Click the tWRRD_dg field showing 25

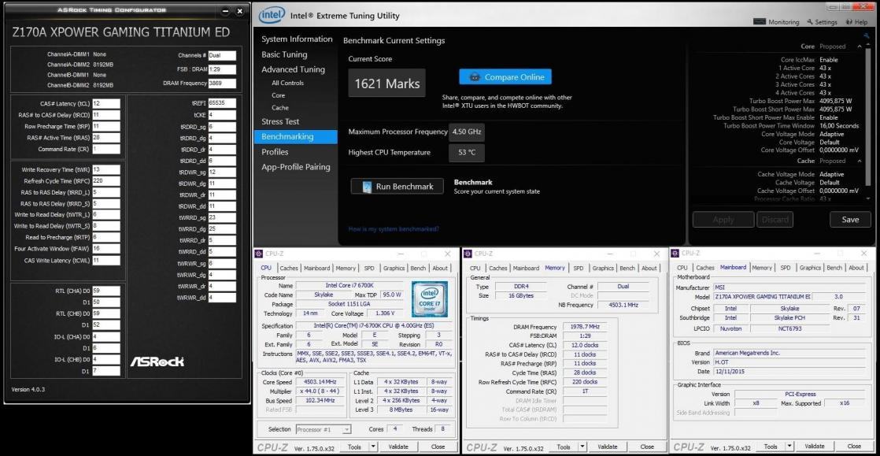coord(222,229)
